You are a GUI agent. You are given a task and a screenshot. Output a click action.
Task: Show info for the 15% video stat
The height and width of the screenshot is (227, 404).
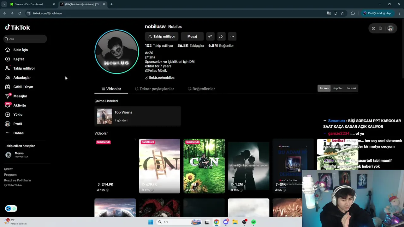241,190
